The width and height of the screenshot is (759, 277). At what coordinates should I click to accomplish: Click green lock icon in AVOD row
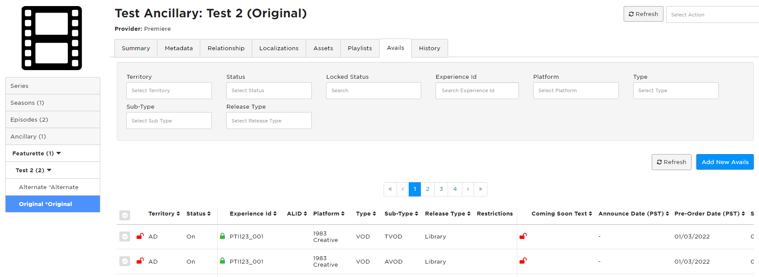(222, 261)
